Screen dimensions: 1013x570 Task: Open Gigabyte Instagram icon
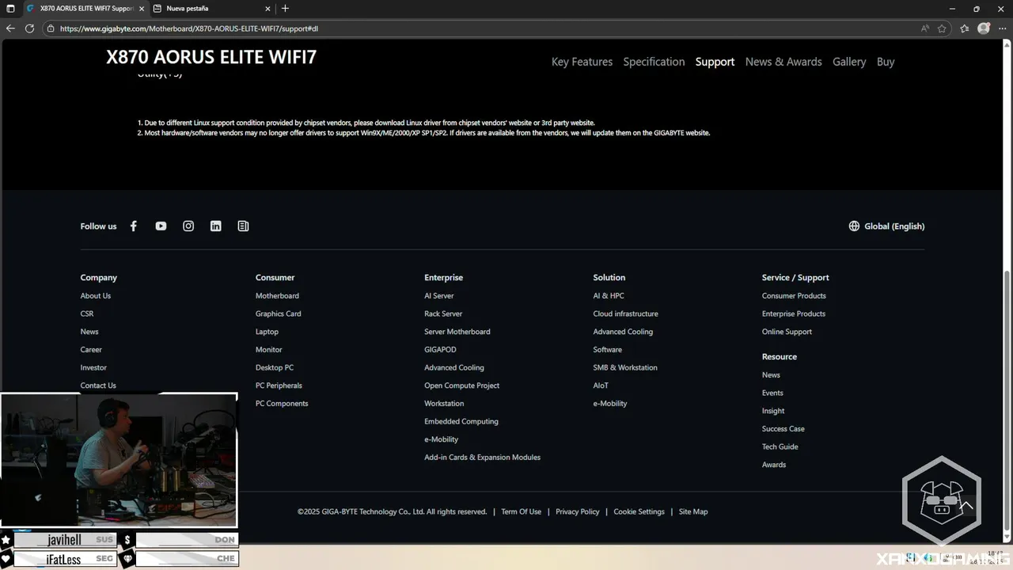pos(188,226)
